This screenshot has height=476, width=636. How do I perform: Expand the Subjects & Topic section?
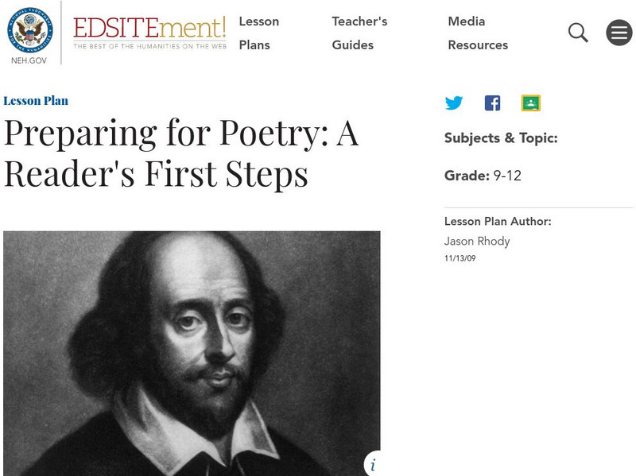click(x=501, y=138)
